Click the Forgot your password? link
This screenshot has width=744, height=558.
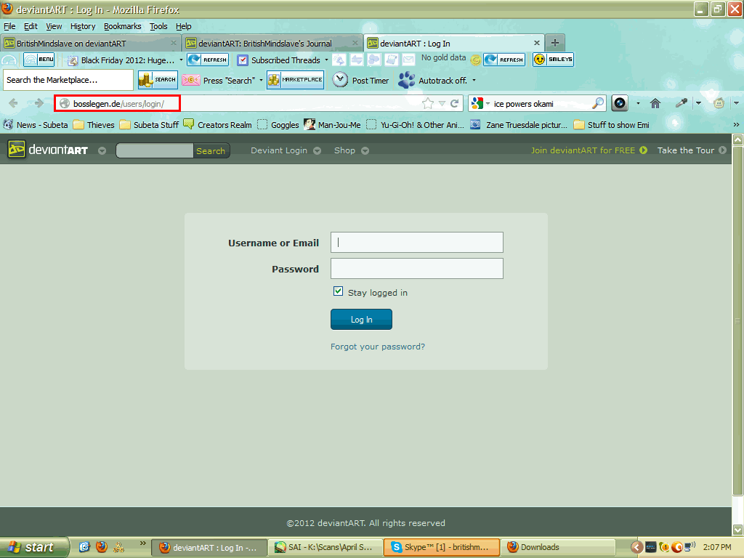click(x=378, y=347)
